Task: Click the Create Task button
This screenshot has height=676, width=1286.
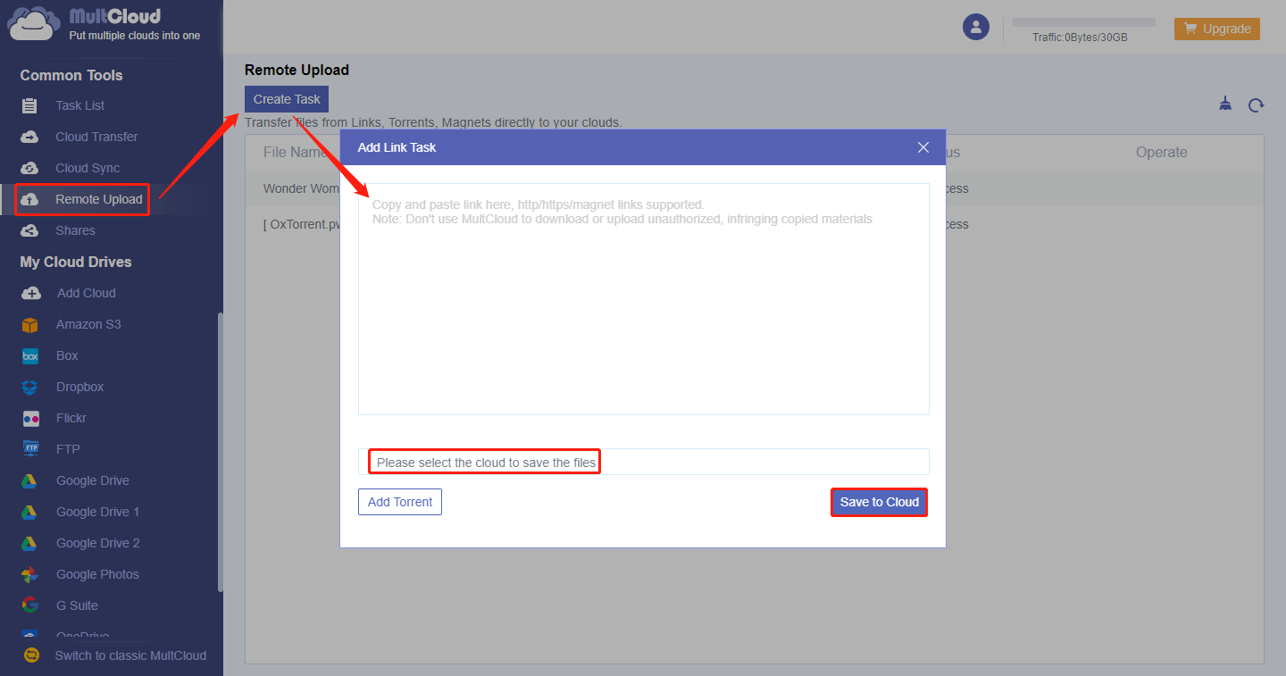Action: [287, 99]
